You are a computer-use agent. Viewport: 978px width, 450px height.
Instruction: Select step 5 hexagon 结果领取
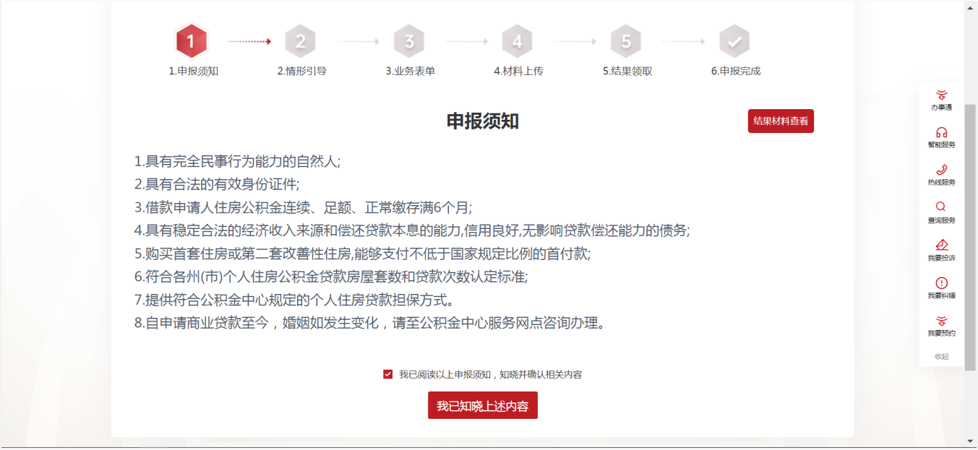626,41
